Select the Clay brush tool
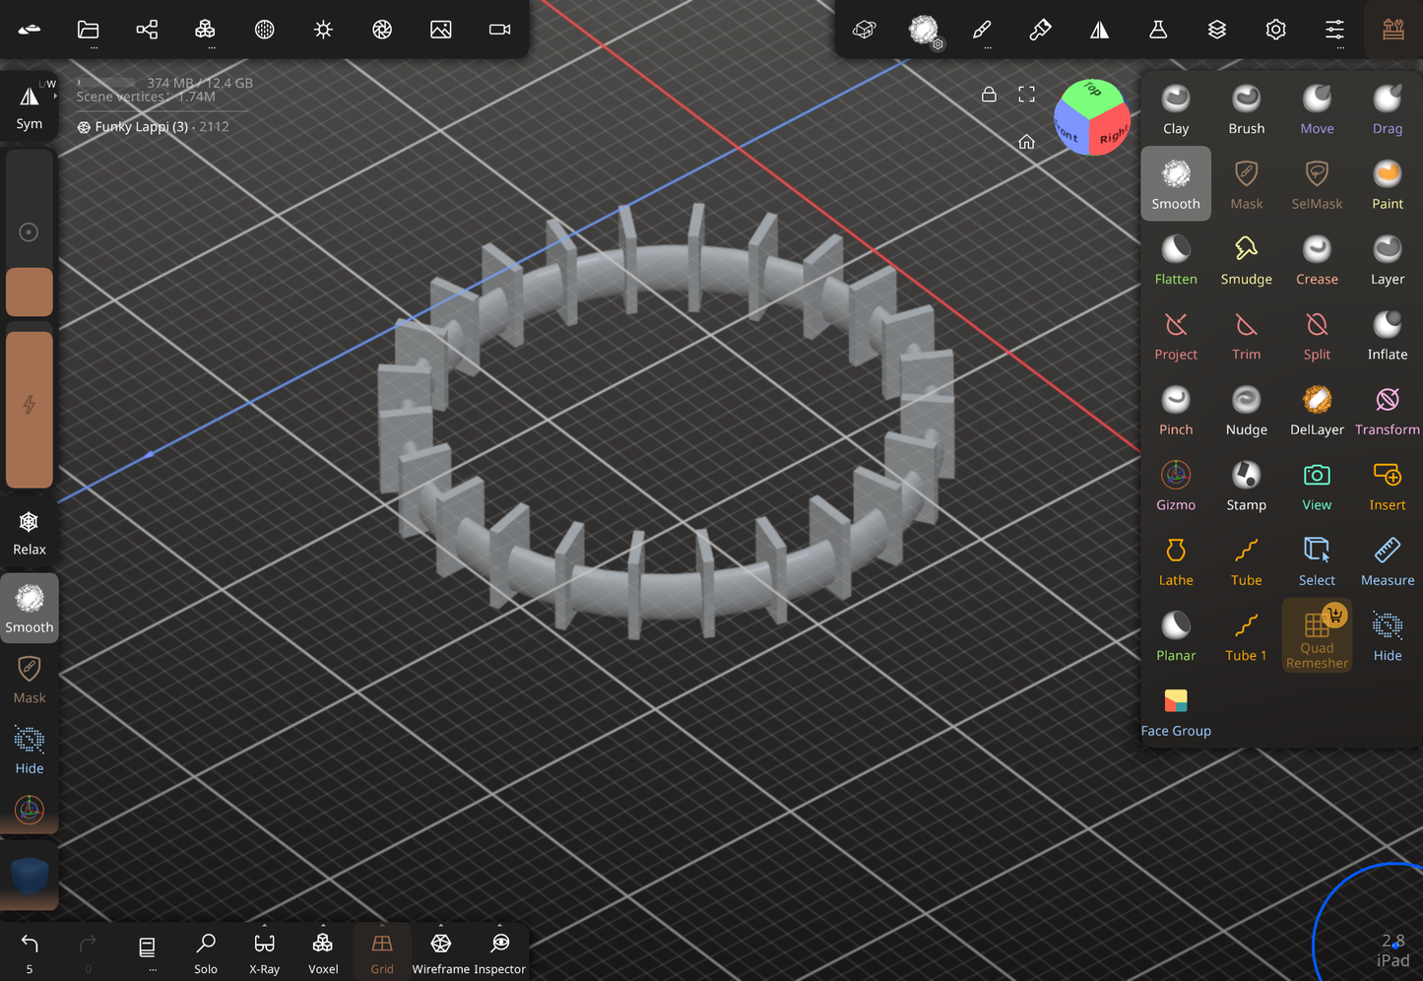This screenshot has width=1423, height=981. tap(1175, 108)
